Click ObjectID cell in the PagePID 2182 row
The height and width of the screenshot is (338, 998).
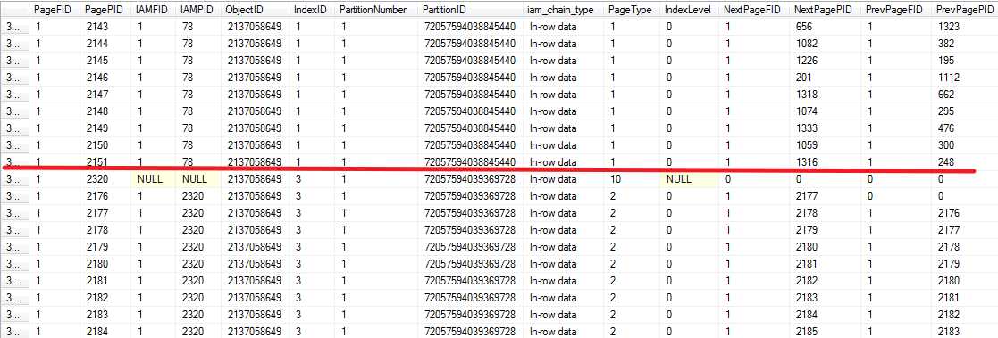coord(255,297)
